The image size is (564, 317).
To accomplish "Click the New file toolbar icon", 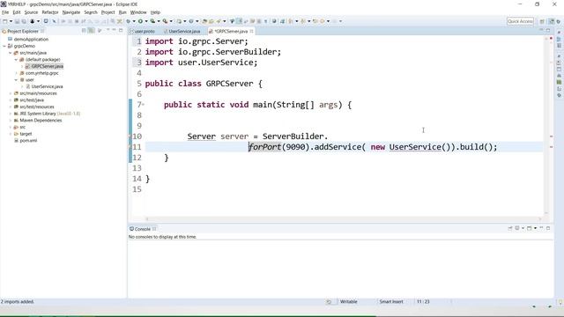I will 5,21.
